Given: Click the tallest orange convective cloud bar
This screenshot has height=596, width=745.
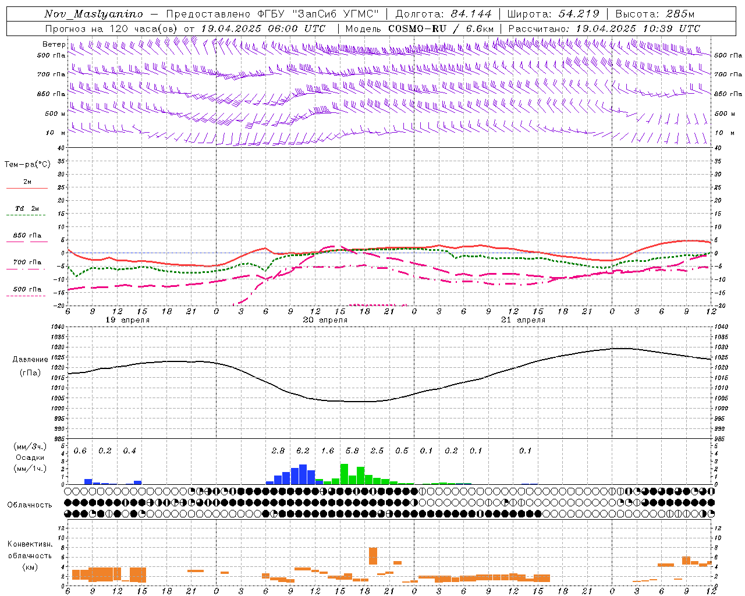Looking at the screenshot, I should (x=373, y=556).
